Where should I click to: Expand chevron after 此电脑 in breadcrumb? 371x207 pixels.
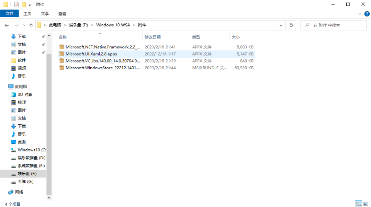(x=65, y=25)
